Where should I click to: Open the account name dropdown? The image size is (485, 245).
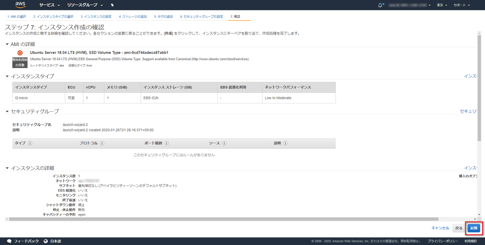[409, 5]
